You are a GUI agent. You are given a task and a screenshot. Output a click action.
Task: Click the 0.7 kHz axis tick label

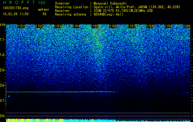(x=3, y=101)
